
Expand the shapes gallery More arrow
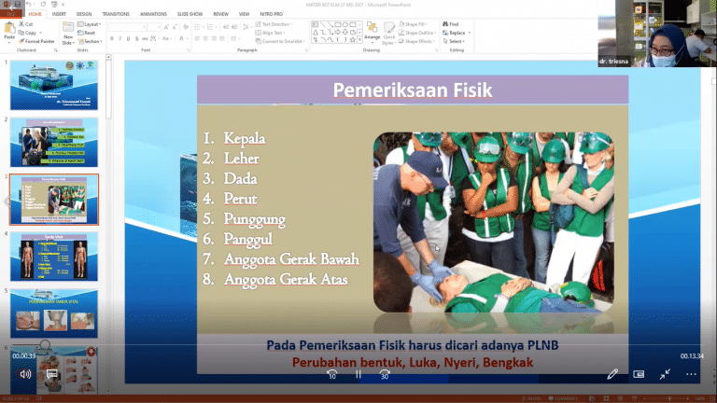coord(359,40)
